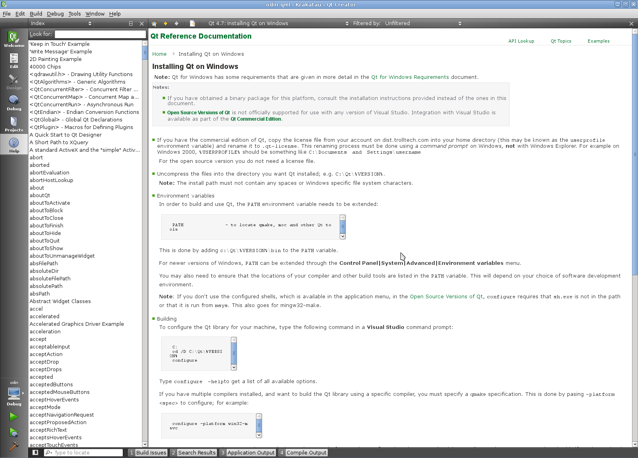This screenshot has width=638, height=458.
Task: Click the Qt Topics link
Action: tap(561, 41)
